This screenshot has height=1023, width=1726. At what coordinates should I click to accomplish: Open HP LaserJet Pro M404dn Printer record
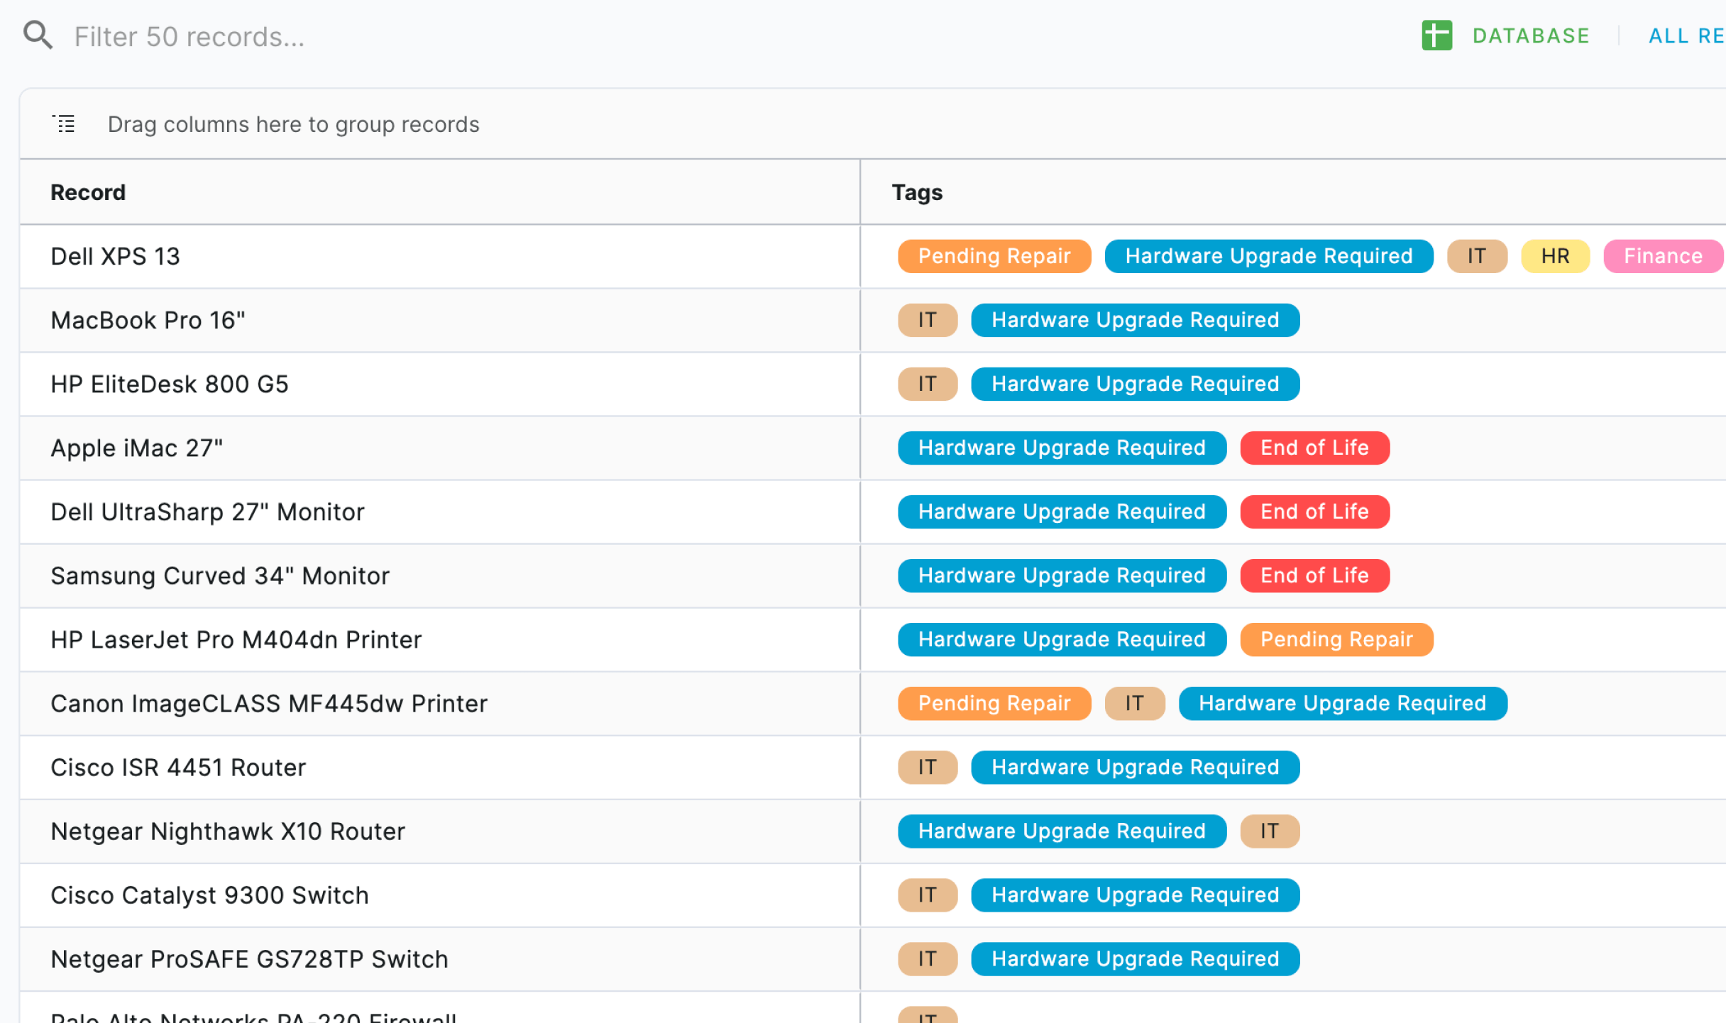(236, 639)
